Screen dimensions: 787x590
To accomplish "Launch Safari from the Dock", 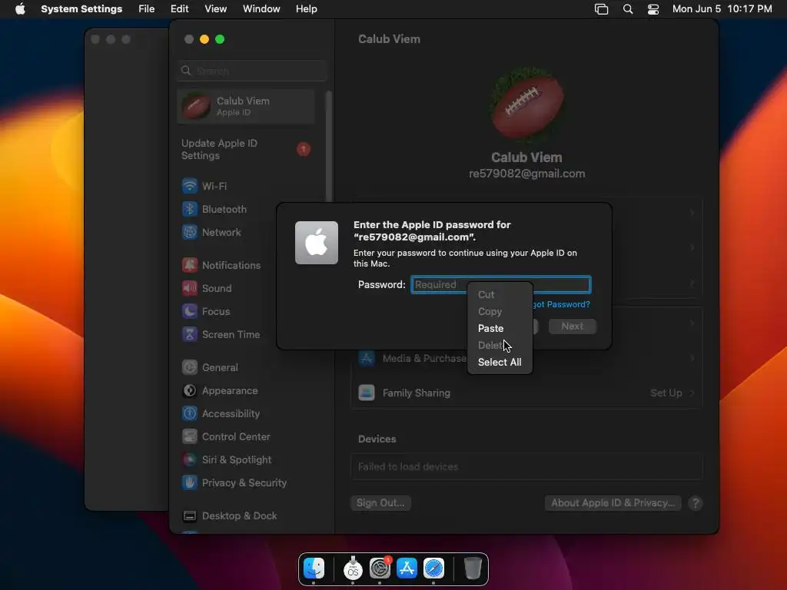I will pos(433,569).
